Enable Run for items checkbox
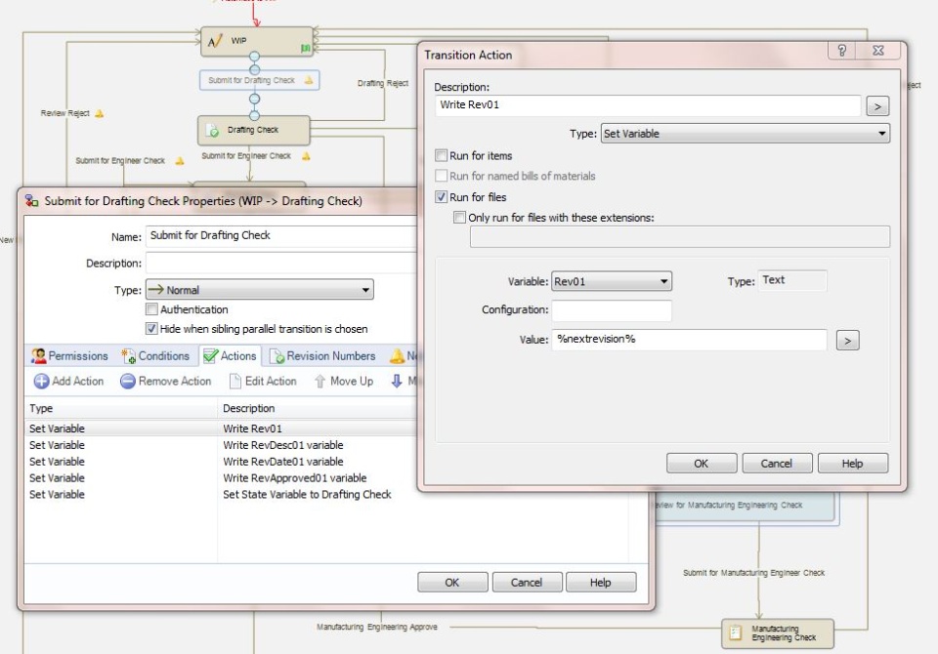Screen dimensions: 938x654 coord(442,155)
